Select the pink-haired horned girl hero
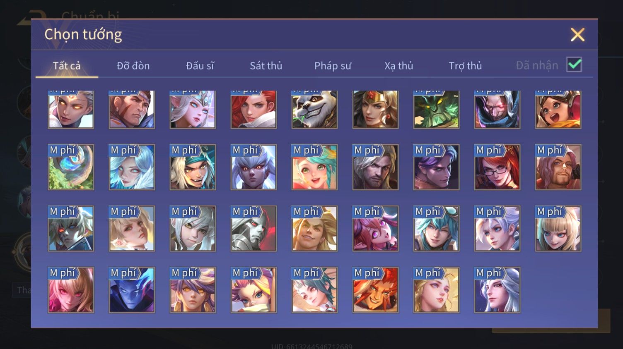The width and height of the screenshot is (623, 349). click(x=375, y=228)
